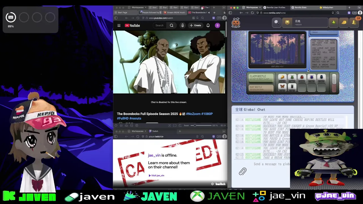This screenshot has height=204, width=363.
Task: Open new tab in Twitch window
Action: click(x=180, y=131)
